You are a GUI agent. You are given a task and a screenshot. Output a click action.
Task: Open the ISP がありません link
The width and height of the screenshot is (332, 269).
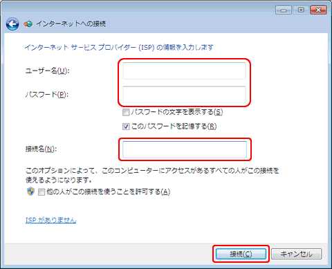point(50,220)
